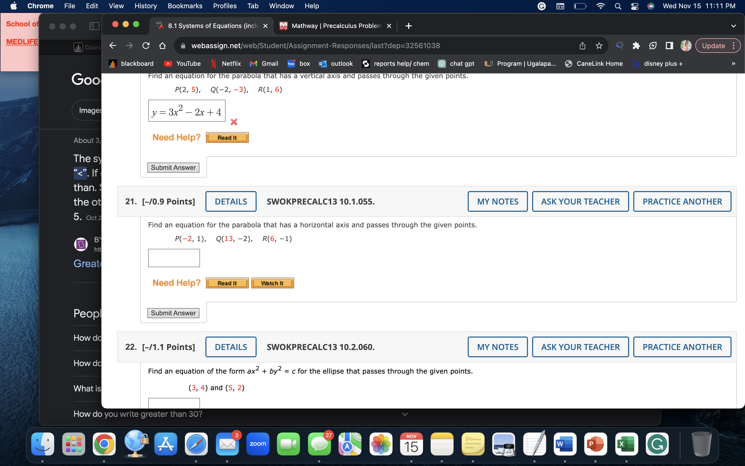Click the question 21 answer box
The width and height of the screenshot is (745, 466).
click(174, 258)
